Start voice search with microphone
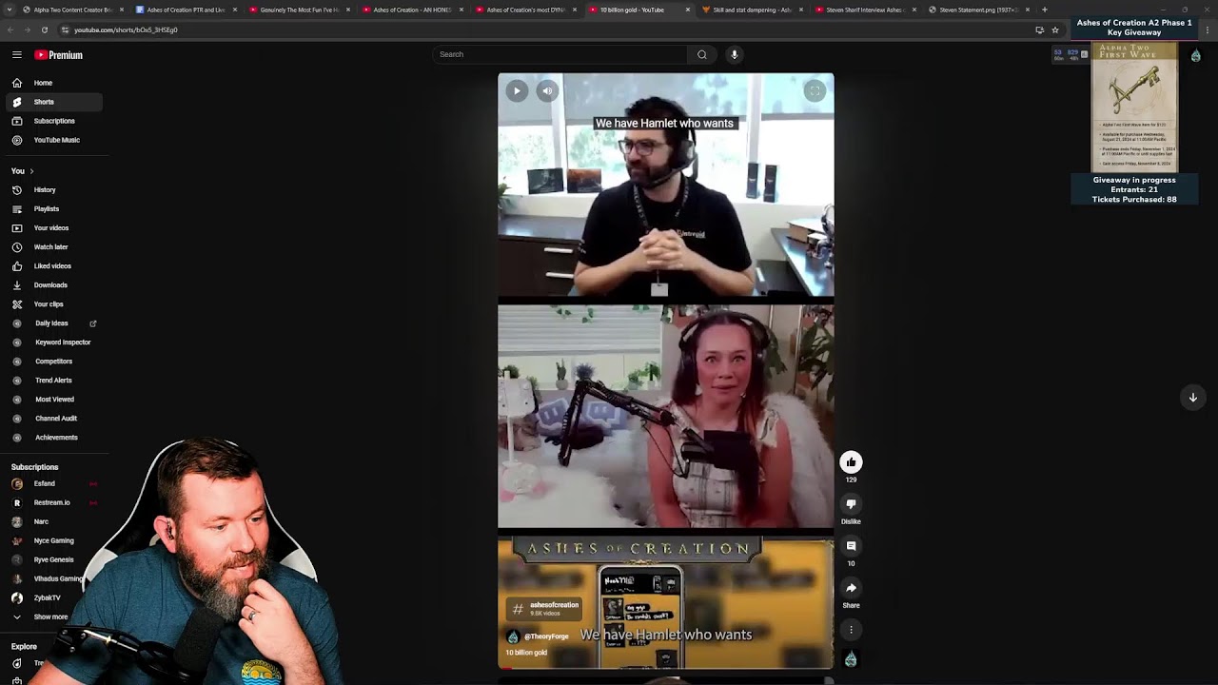The image size is (1218, 685). 734,54
